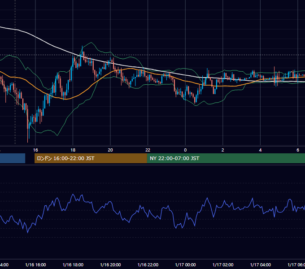This screenshot has width=305, height=269.
Task: Click the 18 hour label on the upper chart
Action: 73,150
